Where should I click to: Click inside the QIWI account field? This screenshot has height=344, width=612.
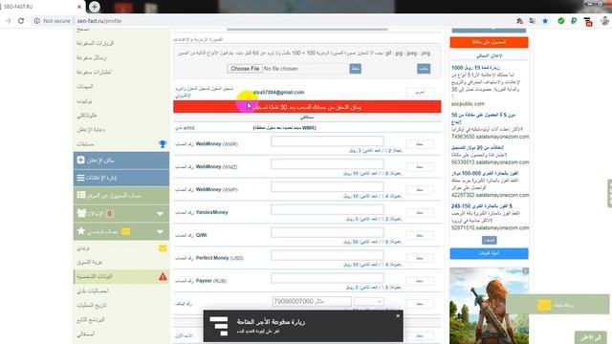tap(327, 232)
